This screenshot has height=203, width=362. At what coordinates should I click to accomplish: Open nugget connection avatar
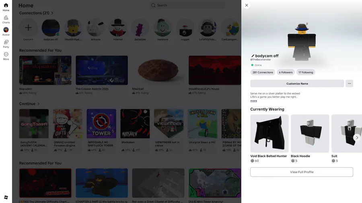(185, 28)
